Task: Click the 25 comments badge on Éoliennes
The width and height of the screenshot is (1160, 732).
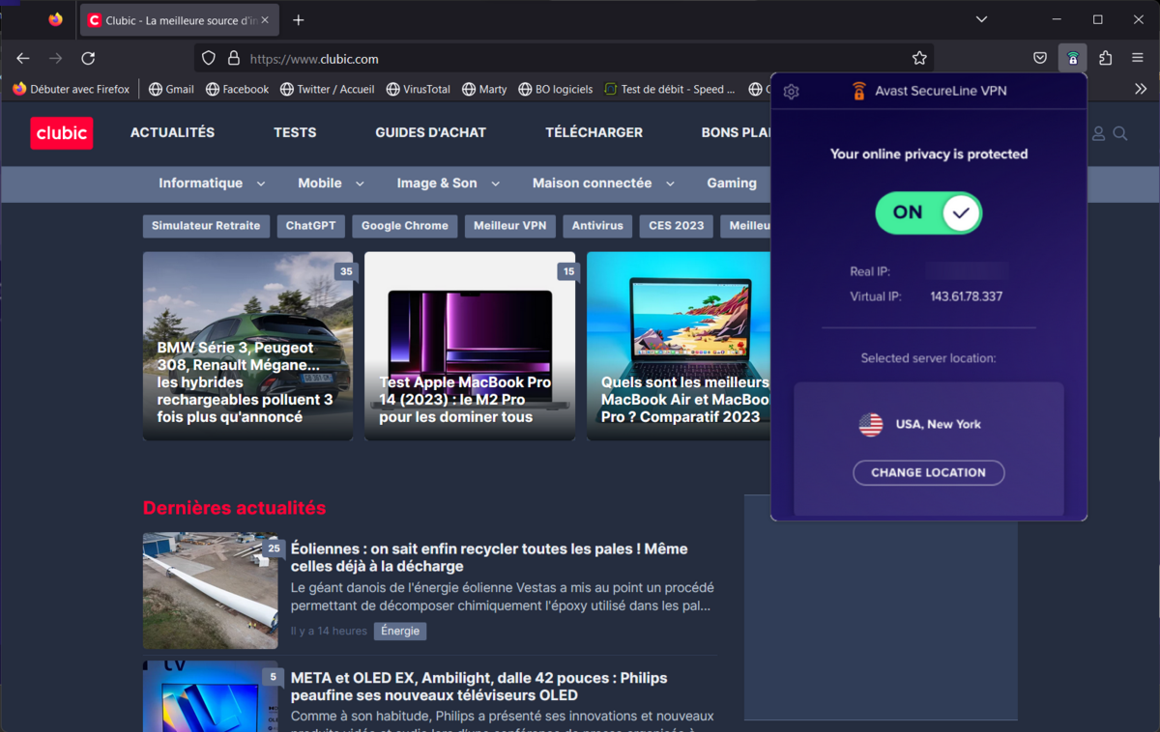Action: coord(274,549)
